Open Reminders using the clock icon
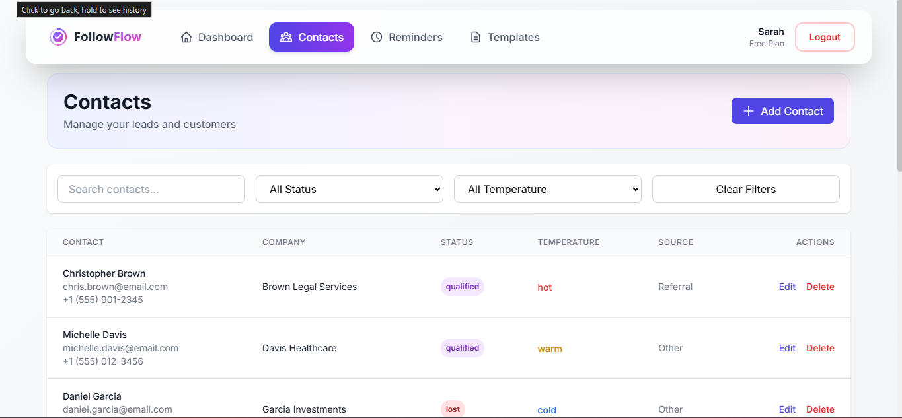 click(x=377, y=37)
